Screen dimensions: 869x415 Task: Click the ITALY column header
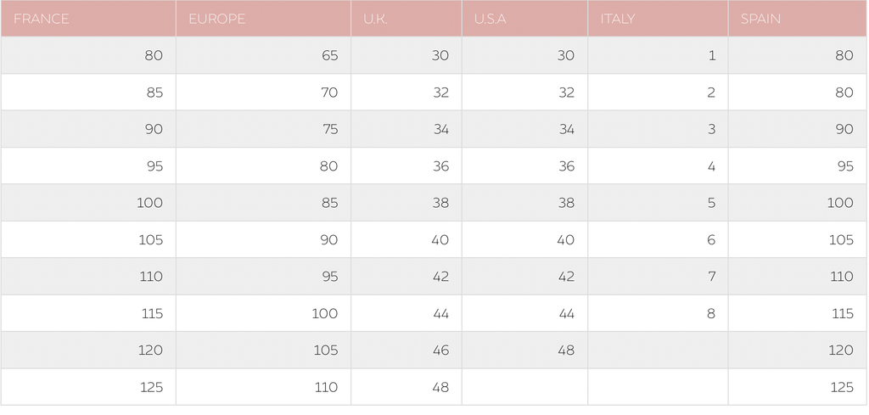tap(617, 19)
